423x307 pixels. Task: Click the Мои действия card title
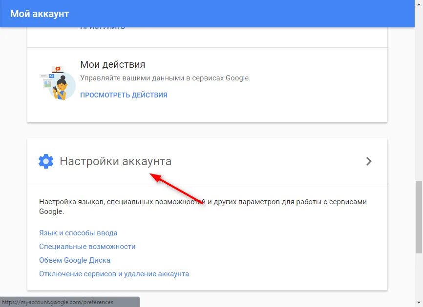[113, 64]
